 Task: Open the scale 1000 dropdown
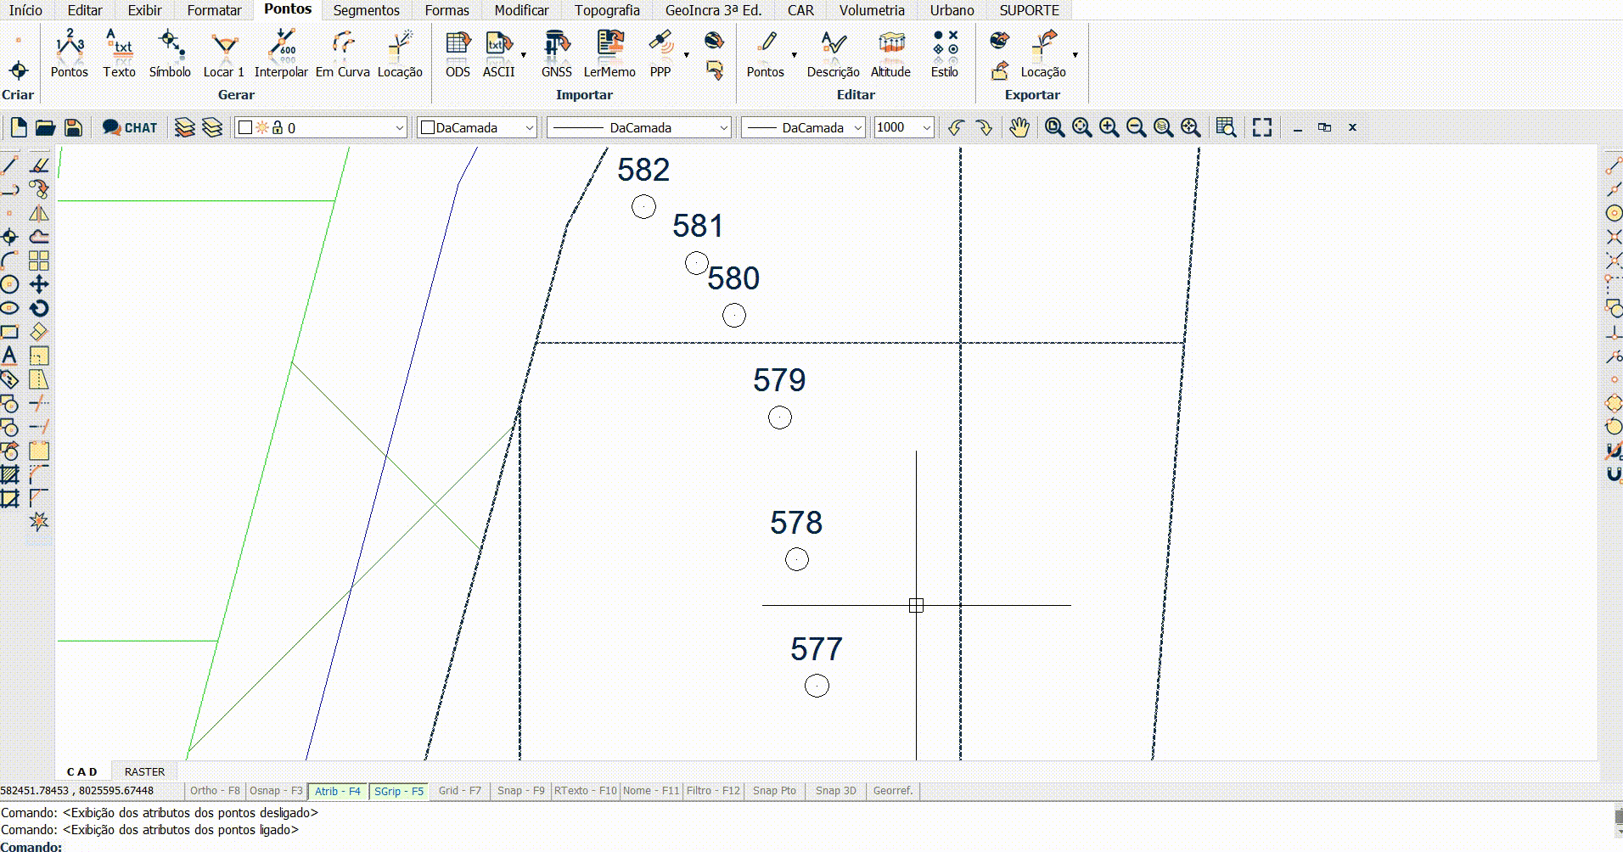926,127
